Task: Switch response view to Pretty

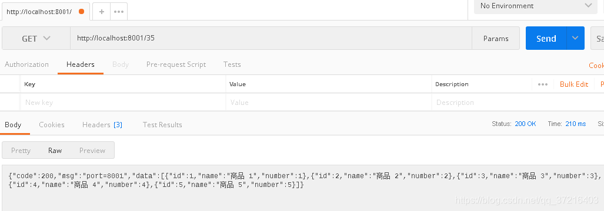Action: [21, 151]
